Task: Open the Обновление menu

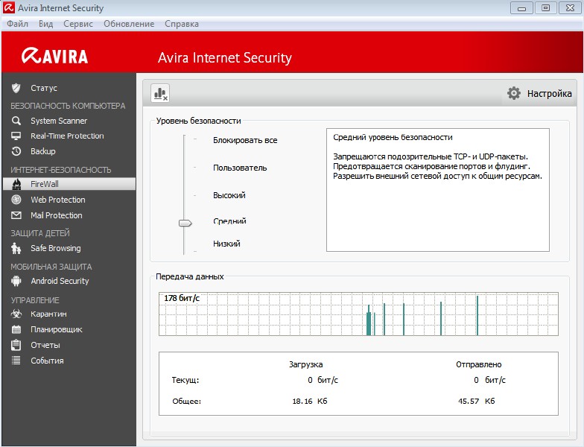Action: click(129, 24)
